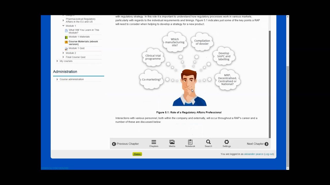Click the book icon beside Module 1 Materials
Viewport: 330px width, 185px height.
66,37
